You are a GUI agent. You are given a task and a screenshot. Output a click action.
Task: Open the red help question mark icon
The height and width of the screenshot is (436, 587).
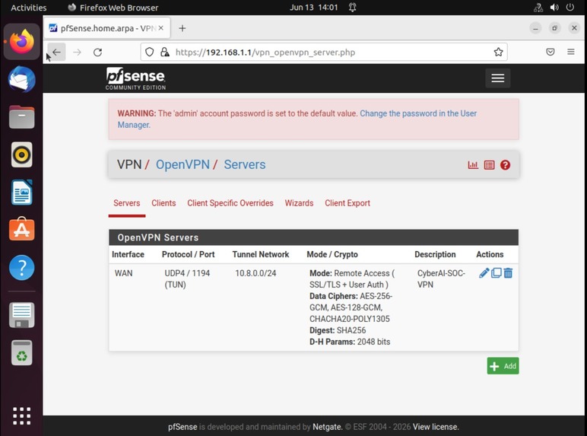[505, 165]
